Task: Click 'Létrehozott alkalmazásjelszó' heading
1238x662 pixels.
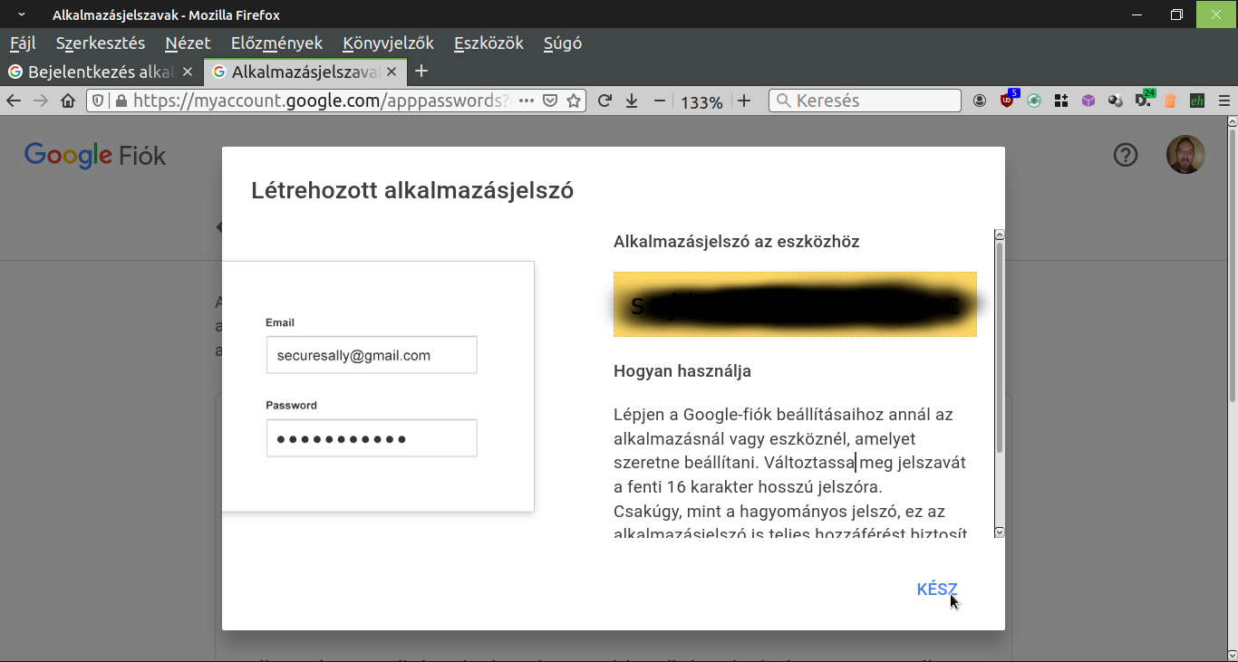Action: coord(412,190)
